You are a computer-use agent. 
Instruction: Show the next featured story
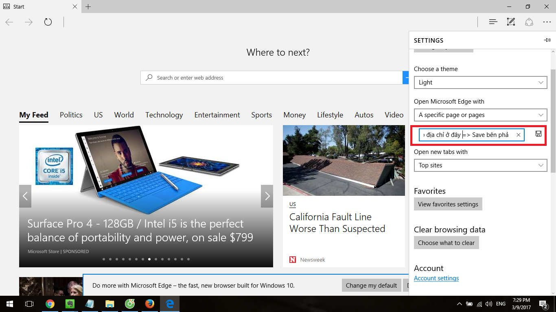(x=267, y=196)
